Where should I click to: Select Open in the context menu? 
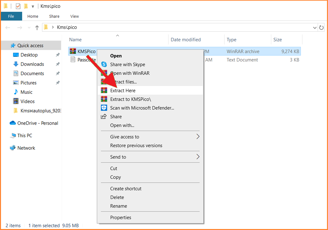[150, 56]
